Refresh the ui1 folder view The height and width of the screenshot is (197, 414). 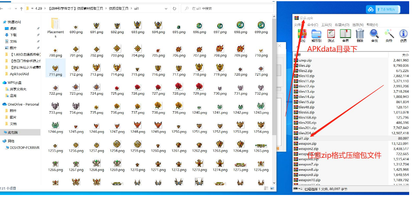tap(174, 8)
